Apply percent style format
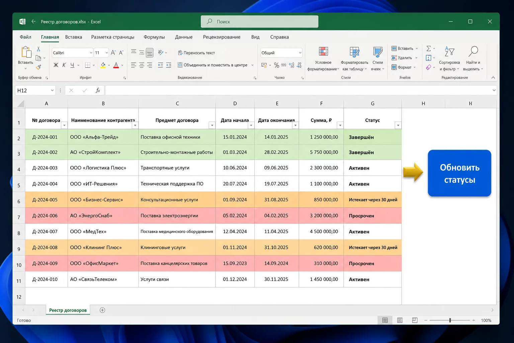This screenshot has width=514, height=343. click(x=276, y=65)
